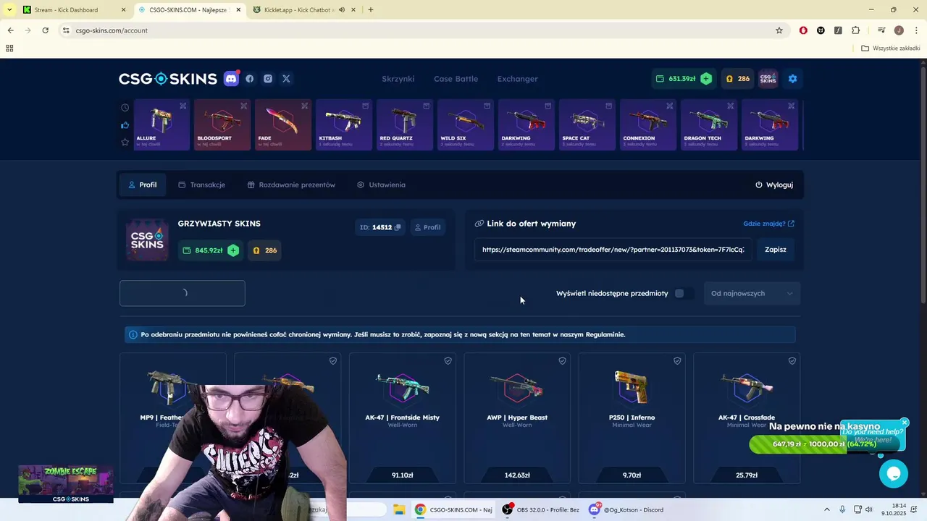This screenshot has height=521, width=927.
Task: Open a new Chrome tab
Action: point(371,10)
